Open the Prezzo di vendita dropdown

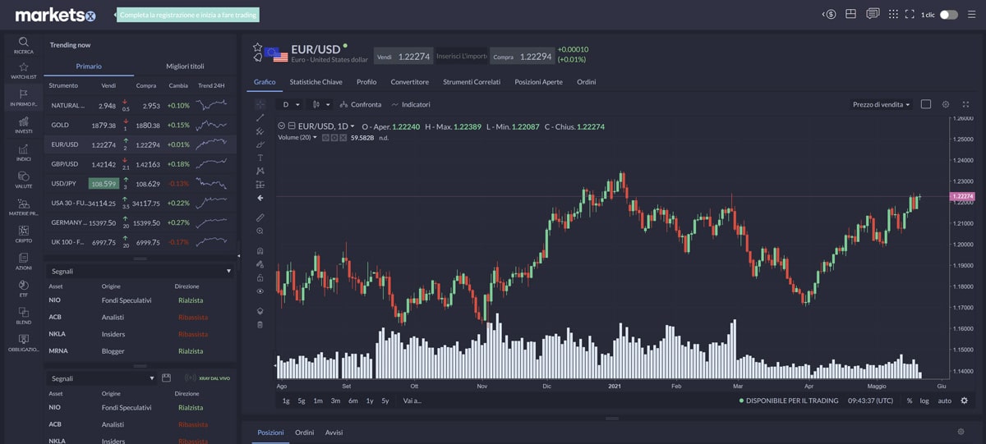881,104
